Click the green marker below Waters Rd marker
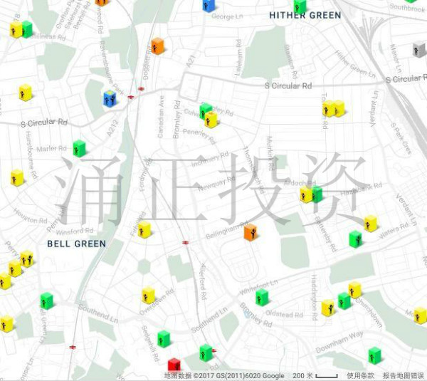Image resolution: width=427 pixels, height=381 pixels. (356, 239)
